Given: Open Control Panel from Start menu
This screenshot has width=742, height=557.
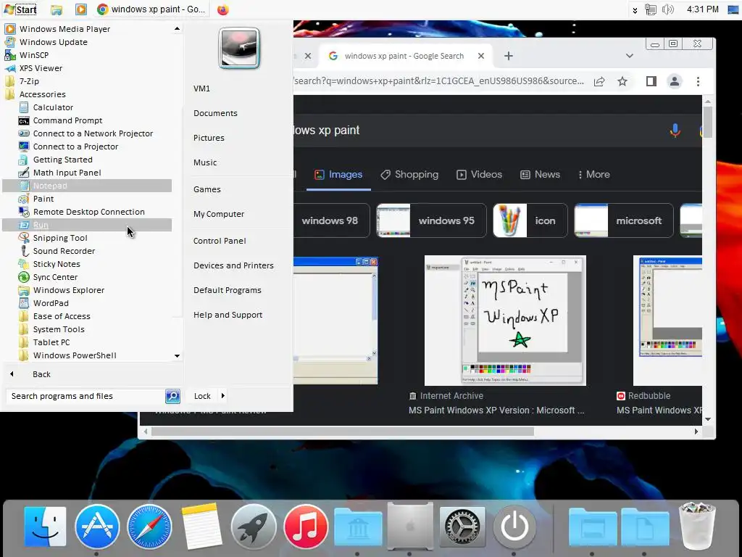Looking at the screenshot, I should point(220,241).
